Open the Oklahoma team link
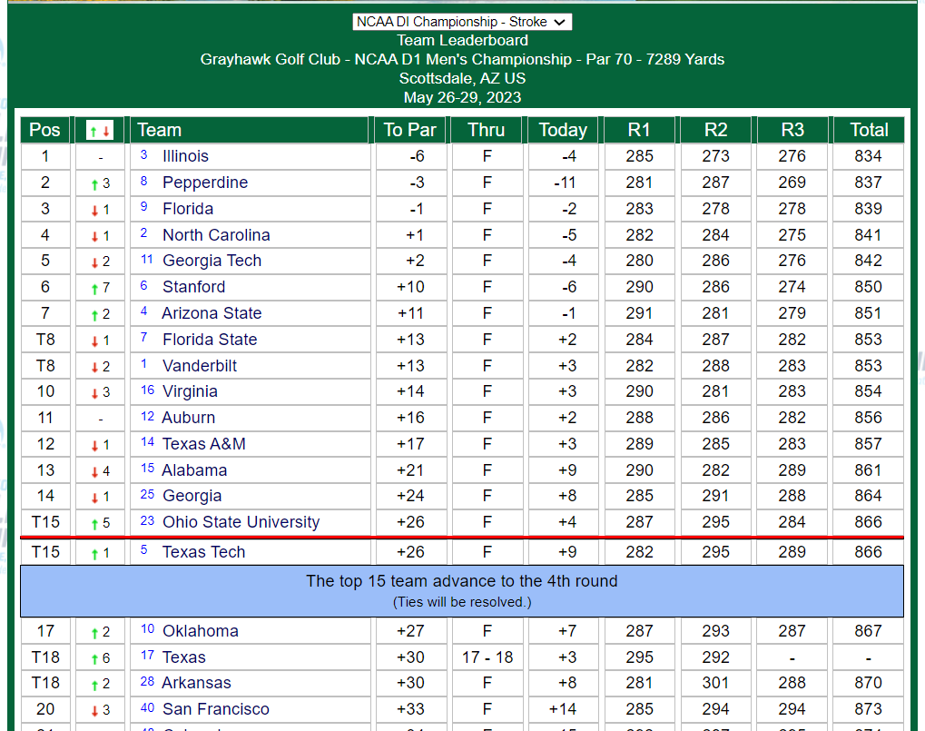 coord(201,631)
